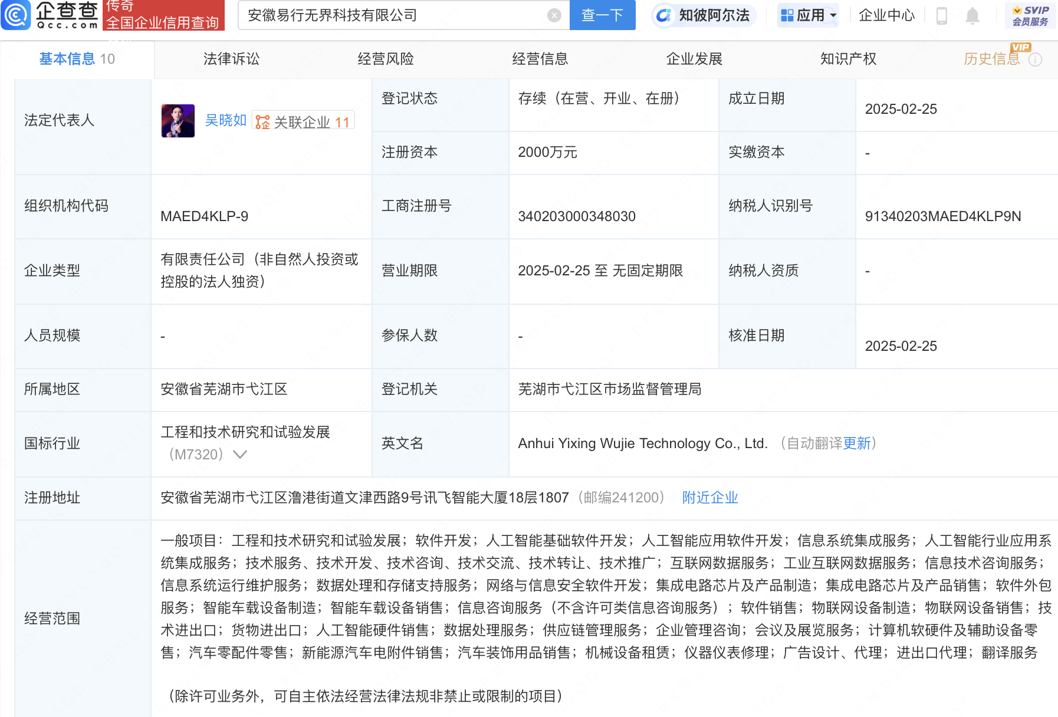Viewport: 1058px width, 717px height.
Task: Switch to 法律诉讼 tab
Action: [x=231, y=59]
